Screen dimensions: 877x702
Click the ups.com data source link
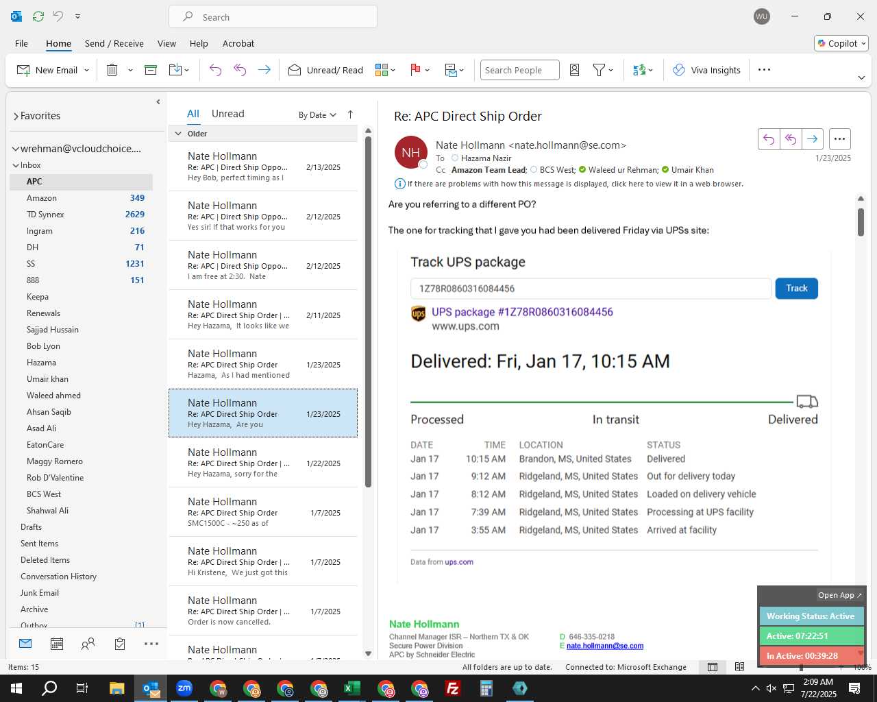(x=459, y=562)
